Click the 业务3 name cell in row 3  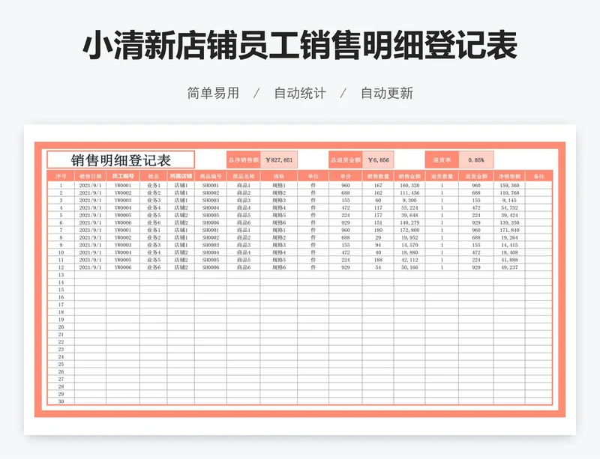[x=154, y=200]
